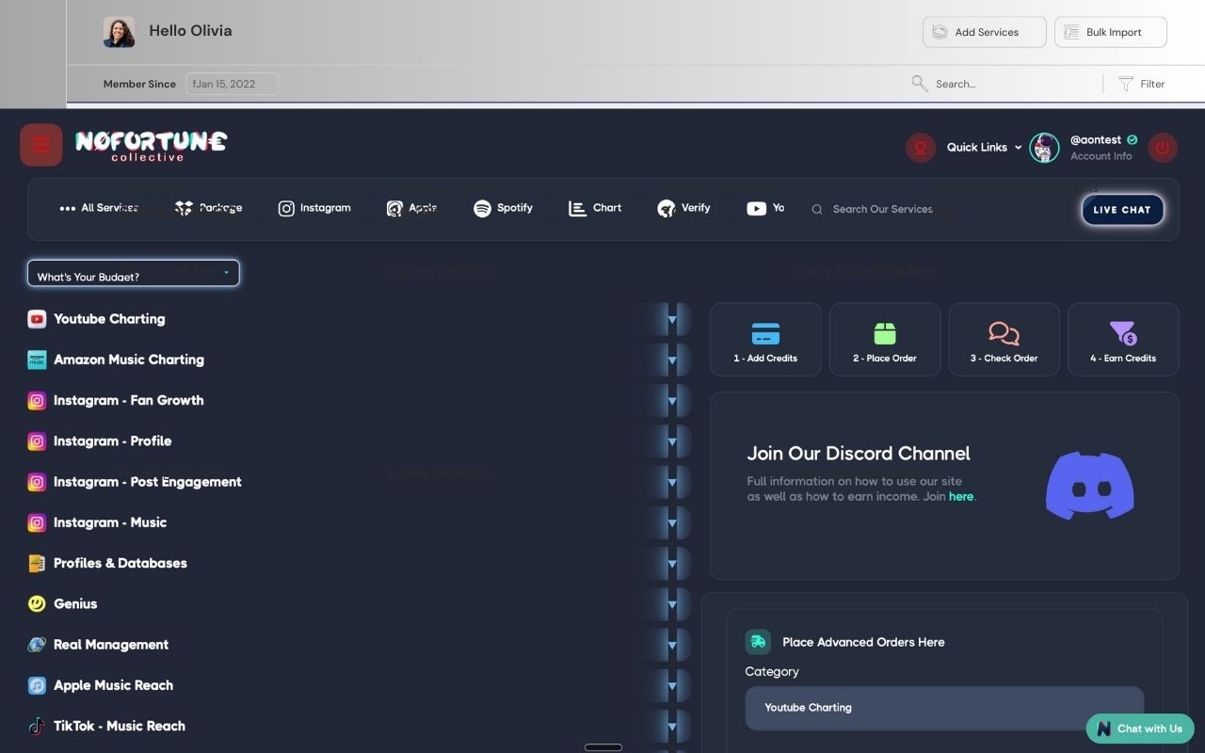Expand the Instagram - Profile arrow
1205x753 pixels.
[x=672, y=441]
